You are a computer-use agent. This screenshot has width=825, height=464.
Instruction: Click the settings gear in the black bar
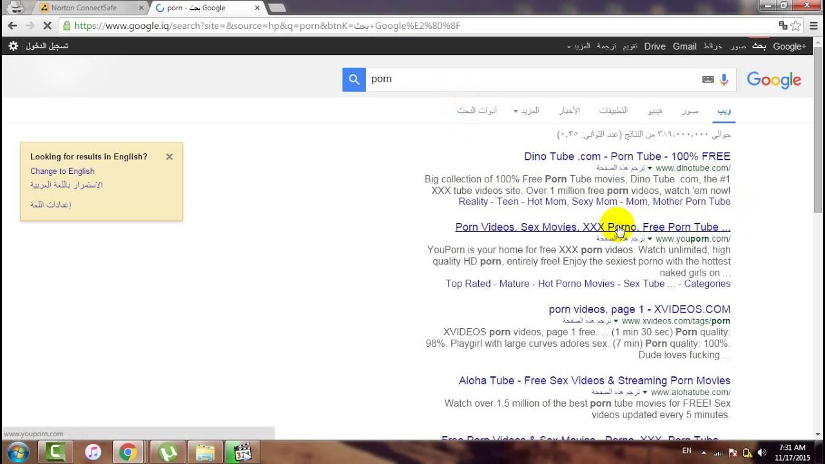(14, 46)
